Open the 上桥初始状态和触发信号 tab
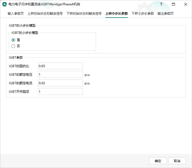The image size is (192, 168). pyautogui.click(x=45, y=14)
